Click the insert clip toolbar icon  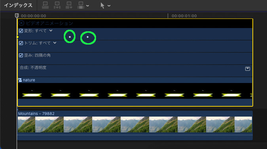(57, 5)
